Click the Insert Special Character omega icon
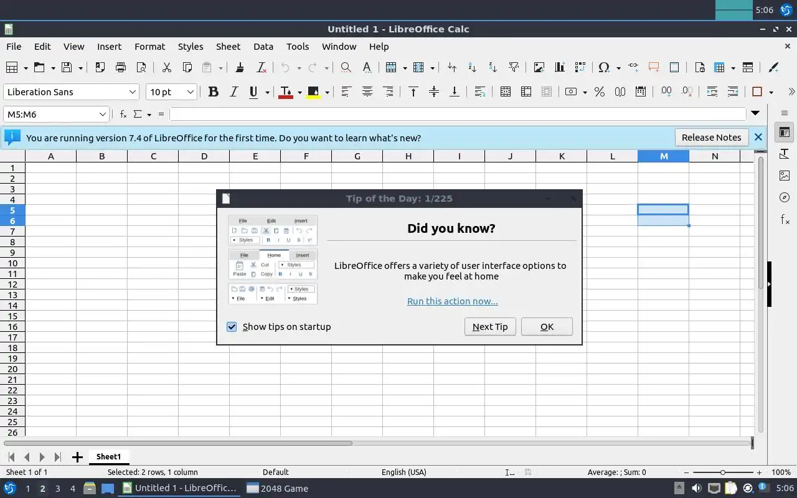The width and height of the screenshot is (797, 498). click(x=603, y=67)
